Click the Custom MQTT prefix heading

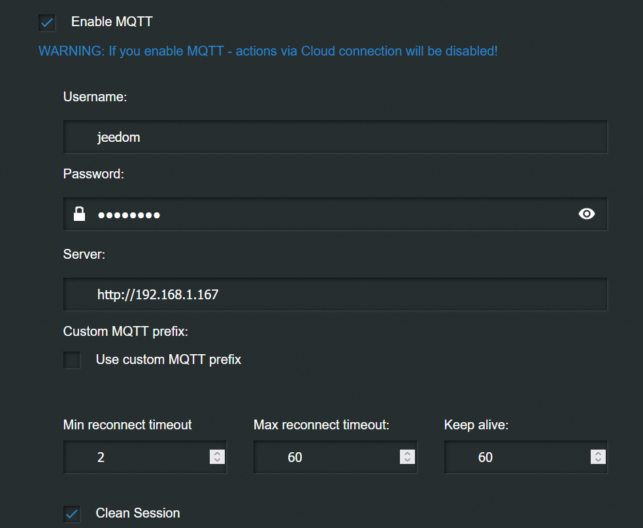pyautogui.click(x=125, y=331)
